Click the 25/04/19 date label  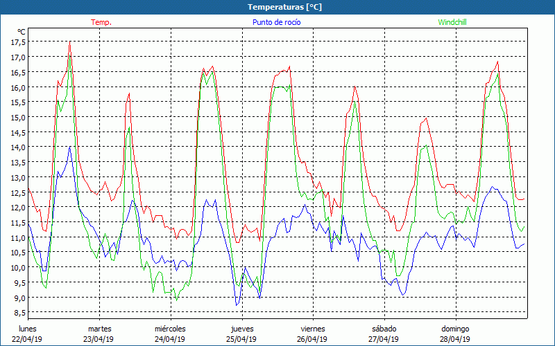[x=241, y=339]
